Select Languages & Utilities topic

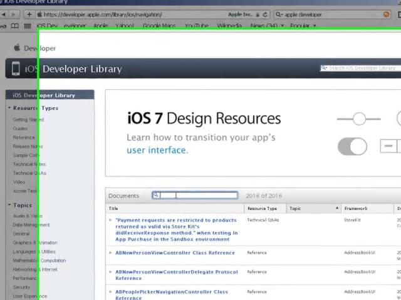34,252
